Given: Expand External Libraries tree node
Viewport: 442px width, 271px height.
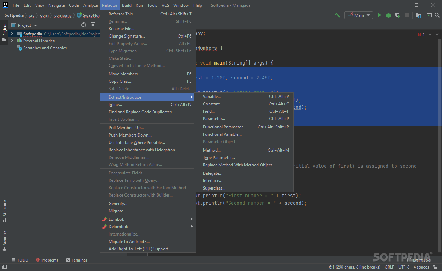Looking at the screenshot, I should [12, 41].
